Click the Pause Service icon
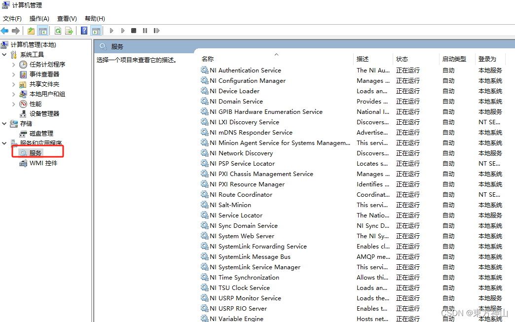515x322 pixels. (x=145, y=31)
